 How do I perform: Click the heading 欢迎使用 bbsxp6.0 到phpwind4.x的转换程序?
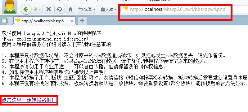(52, 33)
